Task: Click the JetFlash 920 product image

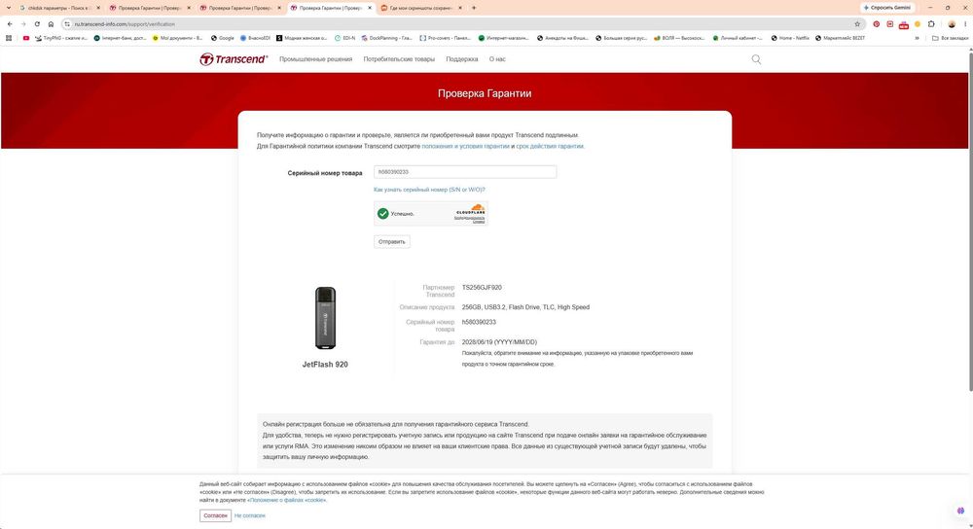Action: (x=325, y=318)
